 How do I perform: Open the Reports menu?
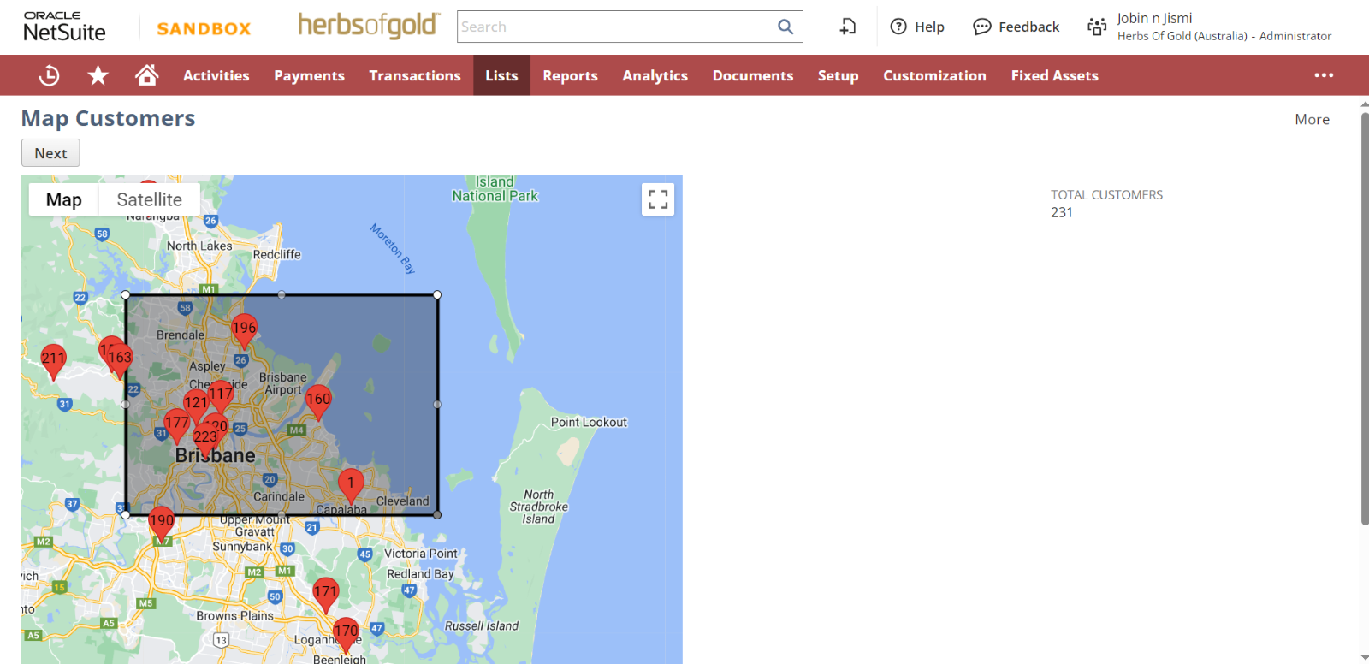point(570,75)
